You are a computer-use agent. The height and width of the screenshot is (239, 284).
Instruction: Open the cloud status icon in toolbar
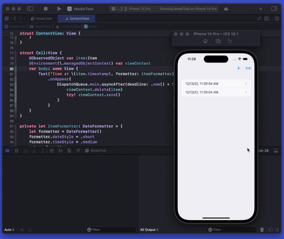click(226, 9)
